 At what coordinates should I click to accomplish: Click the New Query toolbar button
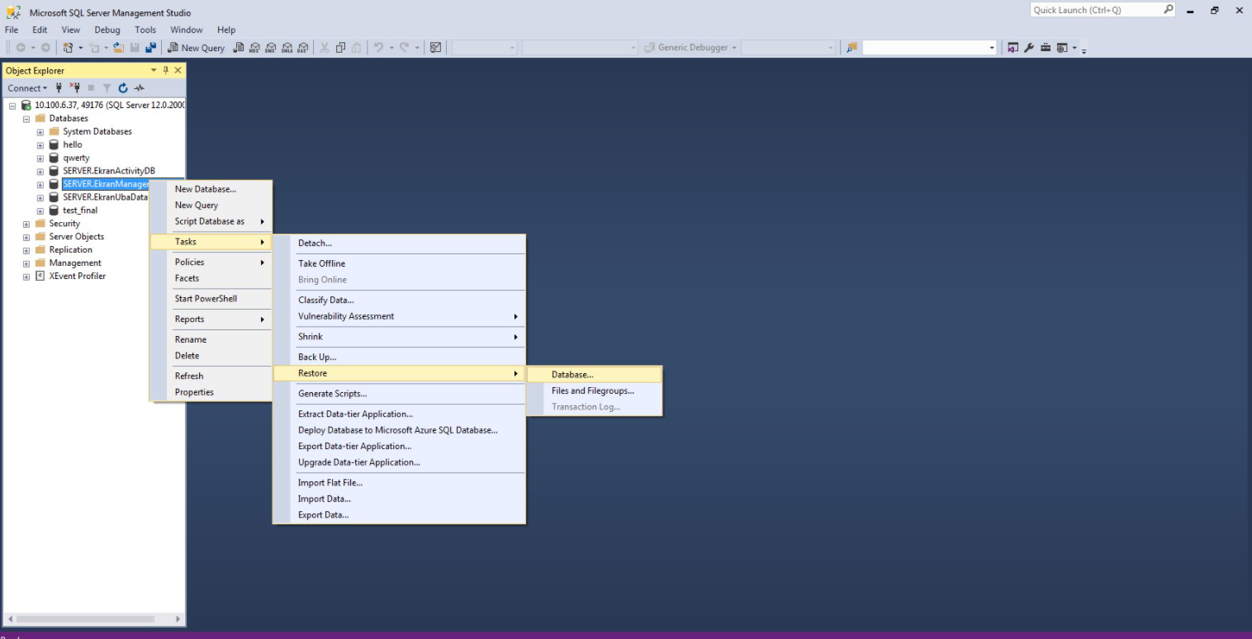coord(196,48)
